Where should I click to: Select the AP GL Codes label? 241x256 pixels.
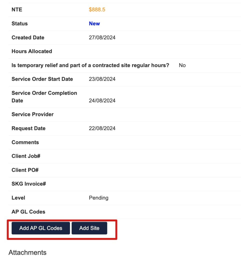(28, 212)
